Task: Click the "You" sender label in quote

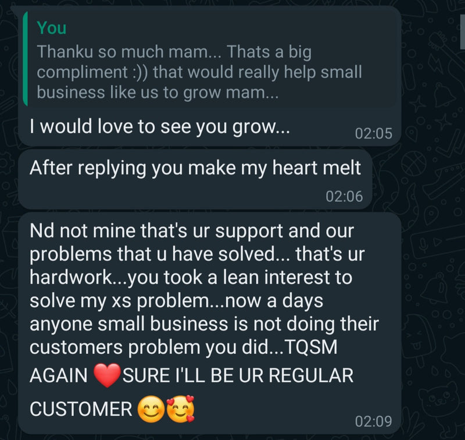Action: click(x=52, y=28)
